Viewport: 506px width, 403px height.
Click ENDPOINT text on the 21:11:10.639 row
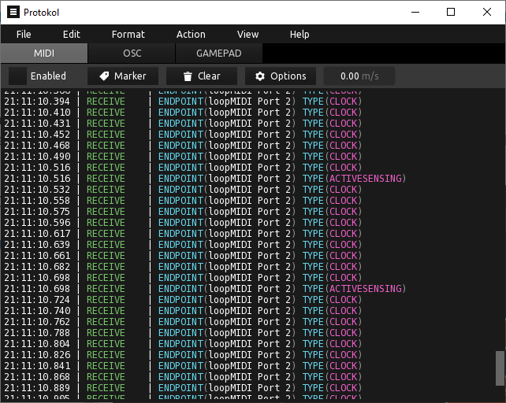180,244
